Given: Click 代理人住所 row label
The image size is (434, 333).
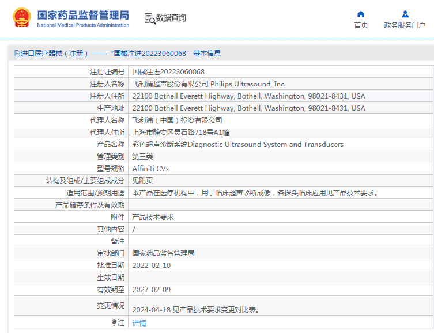Looking at the screenshot, I should (x=107, y=133).
